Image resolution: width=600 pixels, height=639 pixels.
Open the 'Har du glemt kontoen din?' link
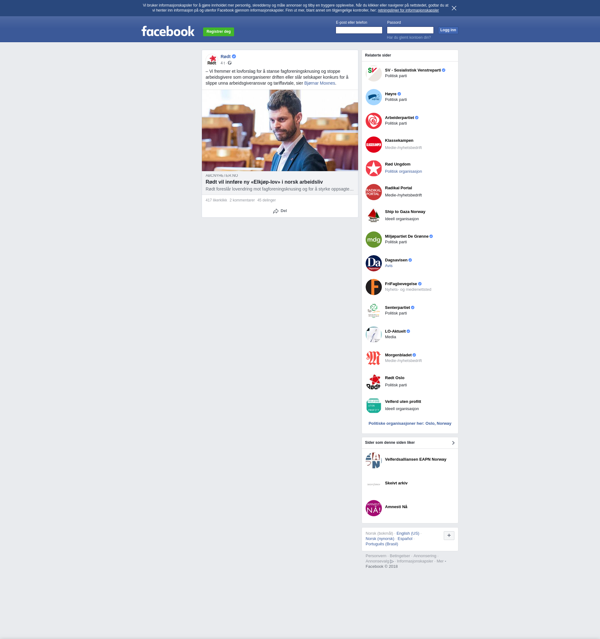tap(409, 37)
